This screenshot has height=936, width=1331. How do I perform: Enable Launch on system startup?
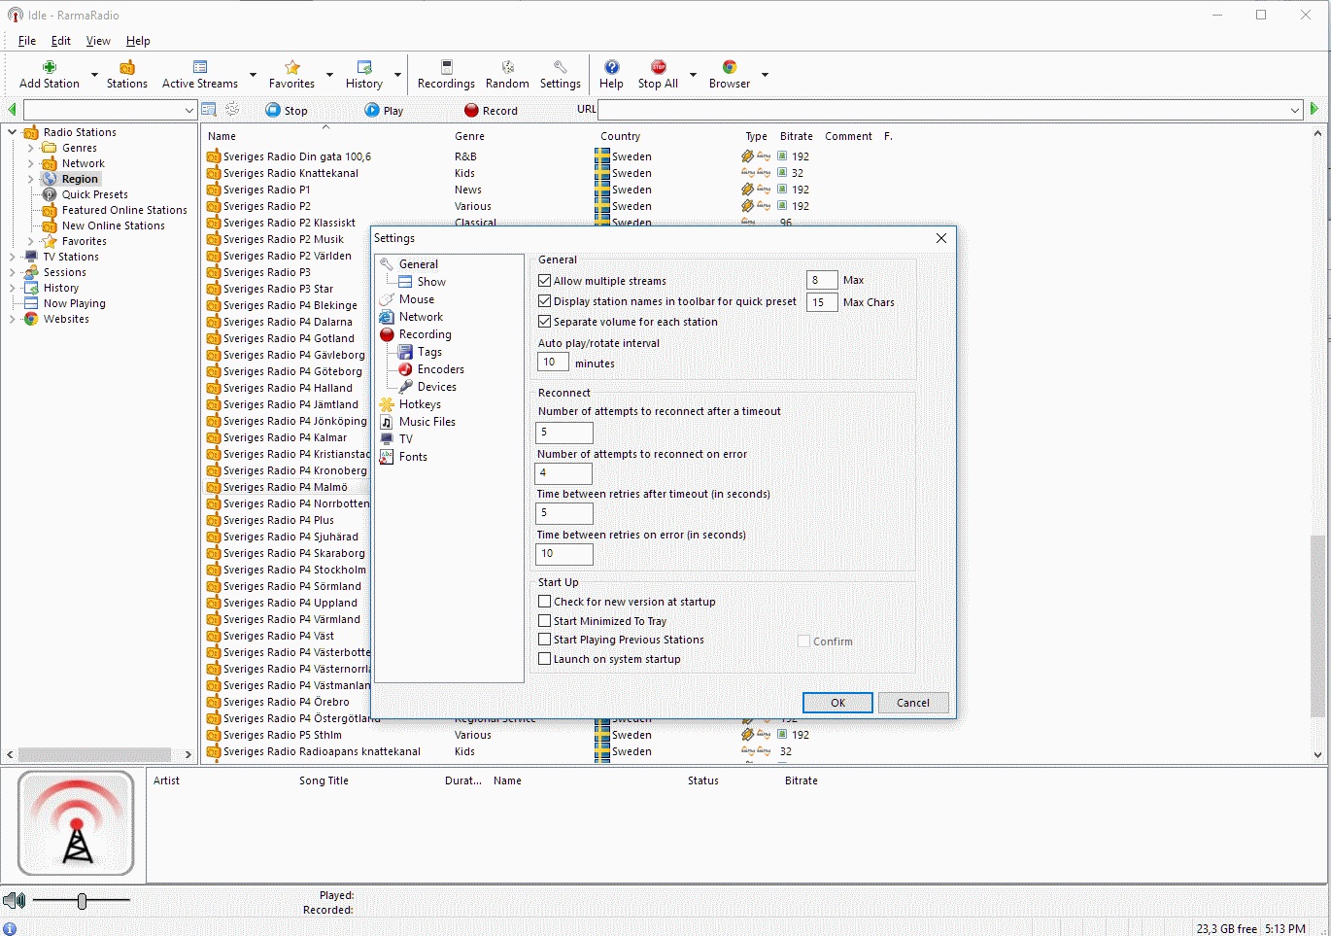545,659
